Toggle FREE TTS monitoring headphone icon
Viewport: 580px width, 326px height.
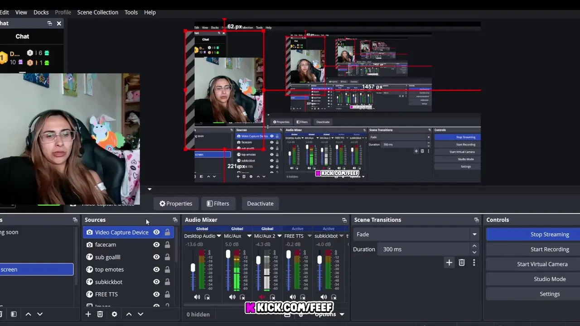(303, 297)
